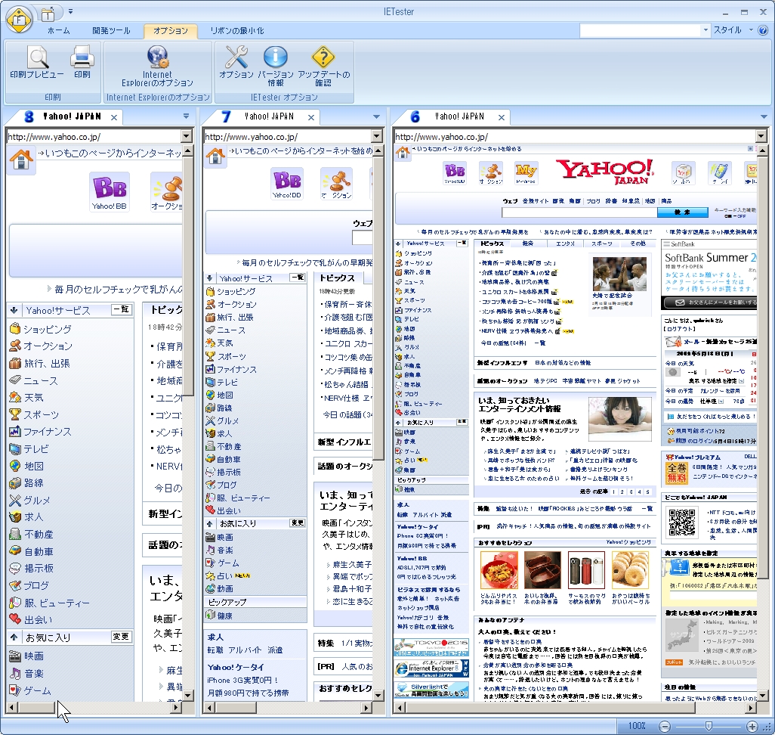Open IETester options wrench icon
This screenshot has height=735, width=775.
236,57
